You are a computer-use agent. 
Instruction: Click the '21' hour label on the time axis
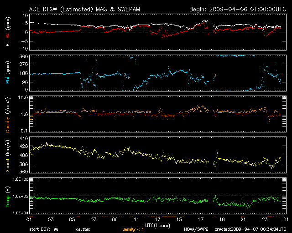click(243, 220)
